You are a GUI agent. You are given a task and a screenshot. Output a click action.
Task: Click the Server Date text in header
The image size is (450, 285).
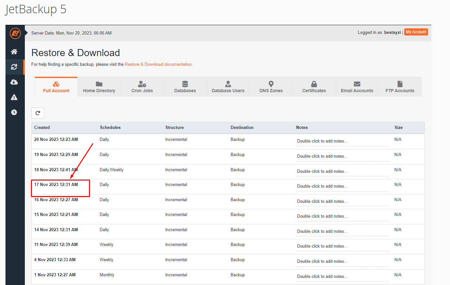(71, 33)
